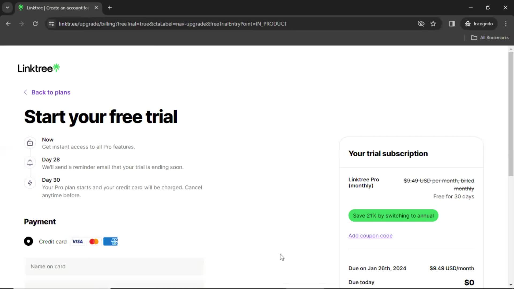Click the Linktree logo
The height and width of the screenshot is (289, 514).
click(x=39, y=68)
